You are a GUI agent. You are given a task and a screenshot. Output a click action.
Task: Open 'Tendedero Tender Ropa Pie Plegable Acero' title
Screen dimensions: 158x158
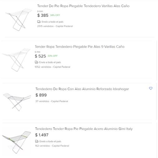point(84,129)
